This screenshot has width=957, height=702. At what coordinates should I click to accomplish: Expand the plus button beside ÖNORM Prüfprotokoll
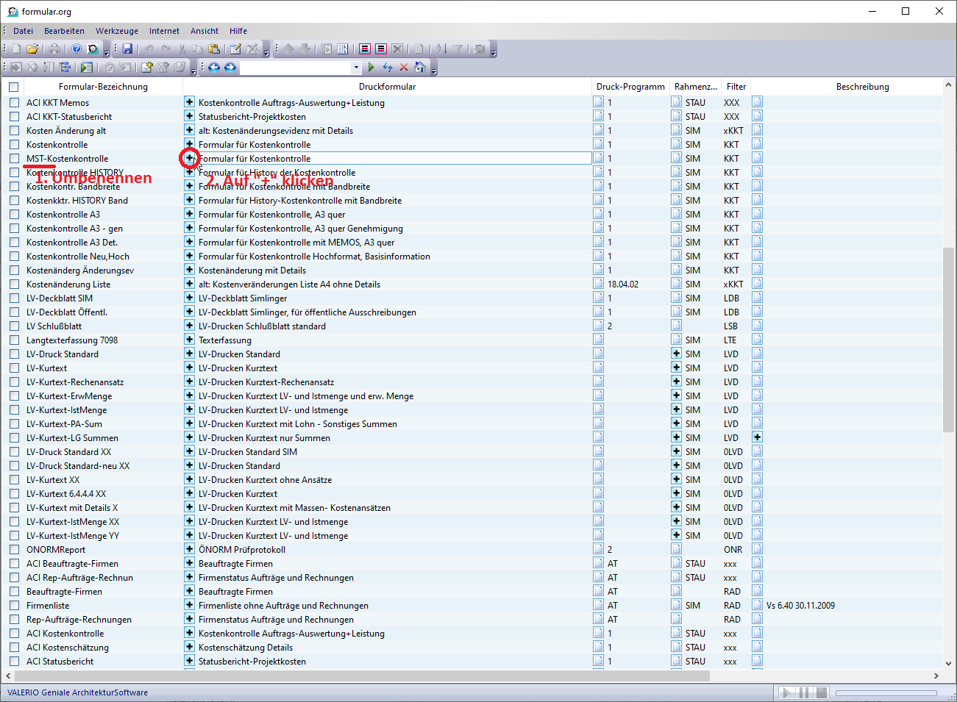pos(189,549)
